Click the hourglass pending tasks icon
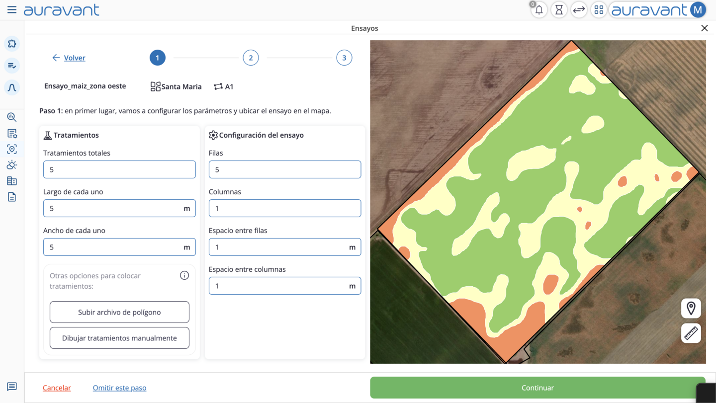This screenshot has width=716, height=403. (x=559, y=10)
